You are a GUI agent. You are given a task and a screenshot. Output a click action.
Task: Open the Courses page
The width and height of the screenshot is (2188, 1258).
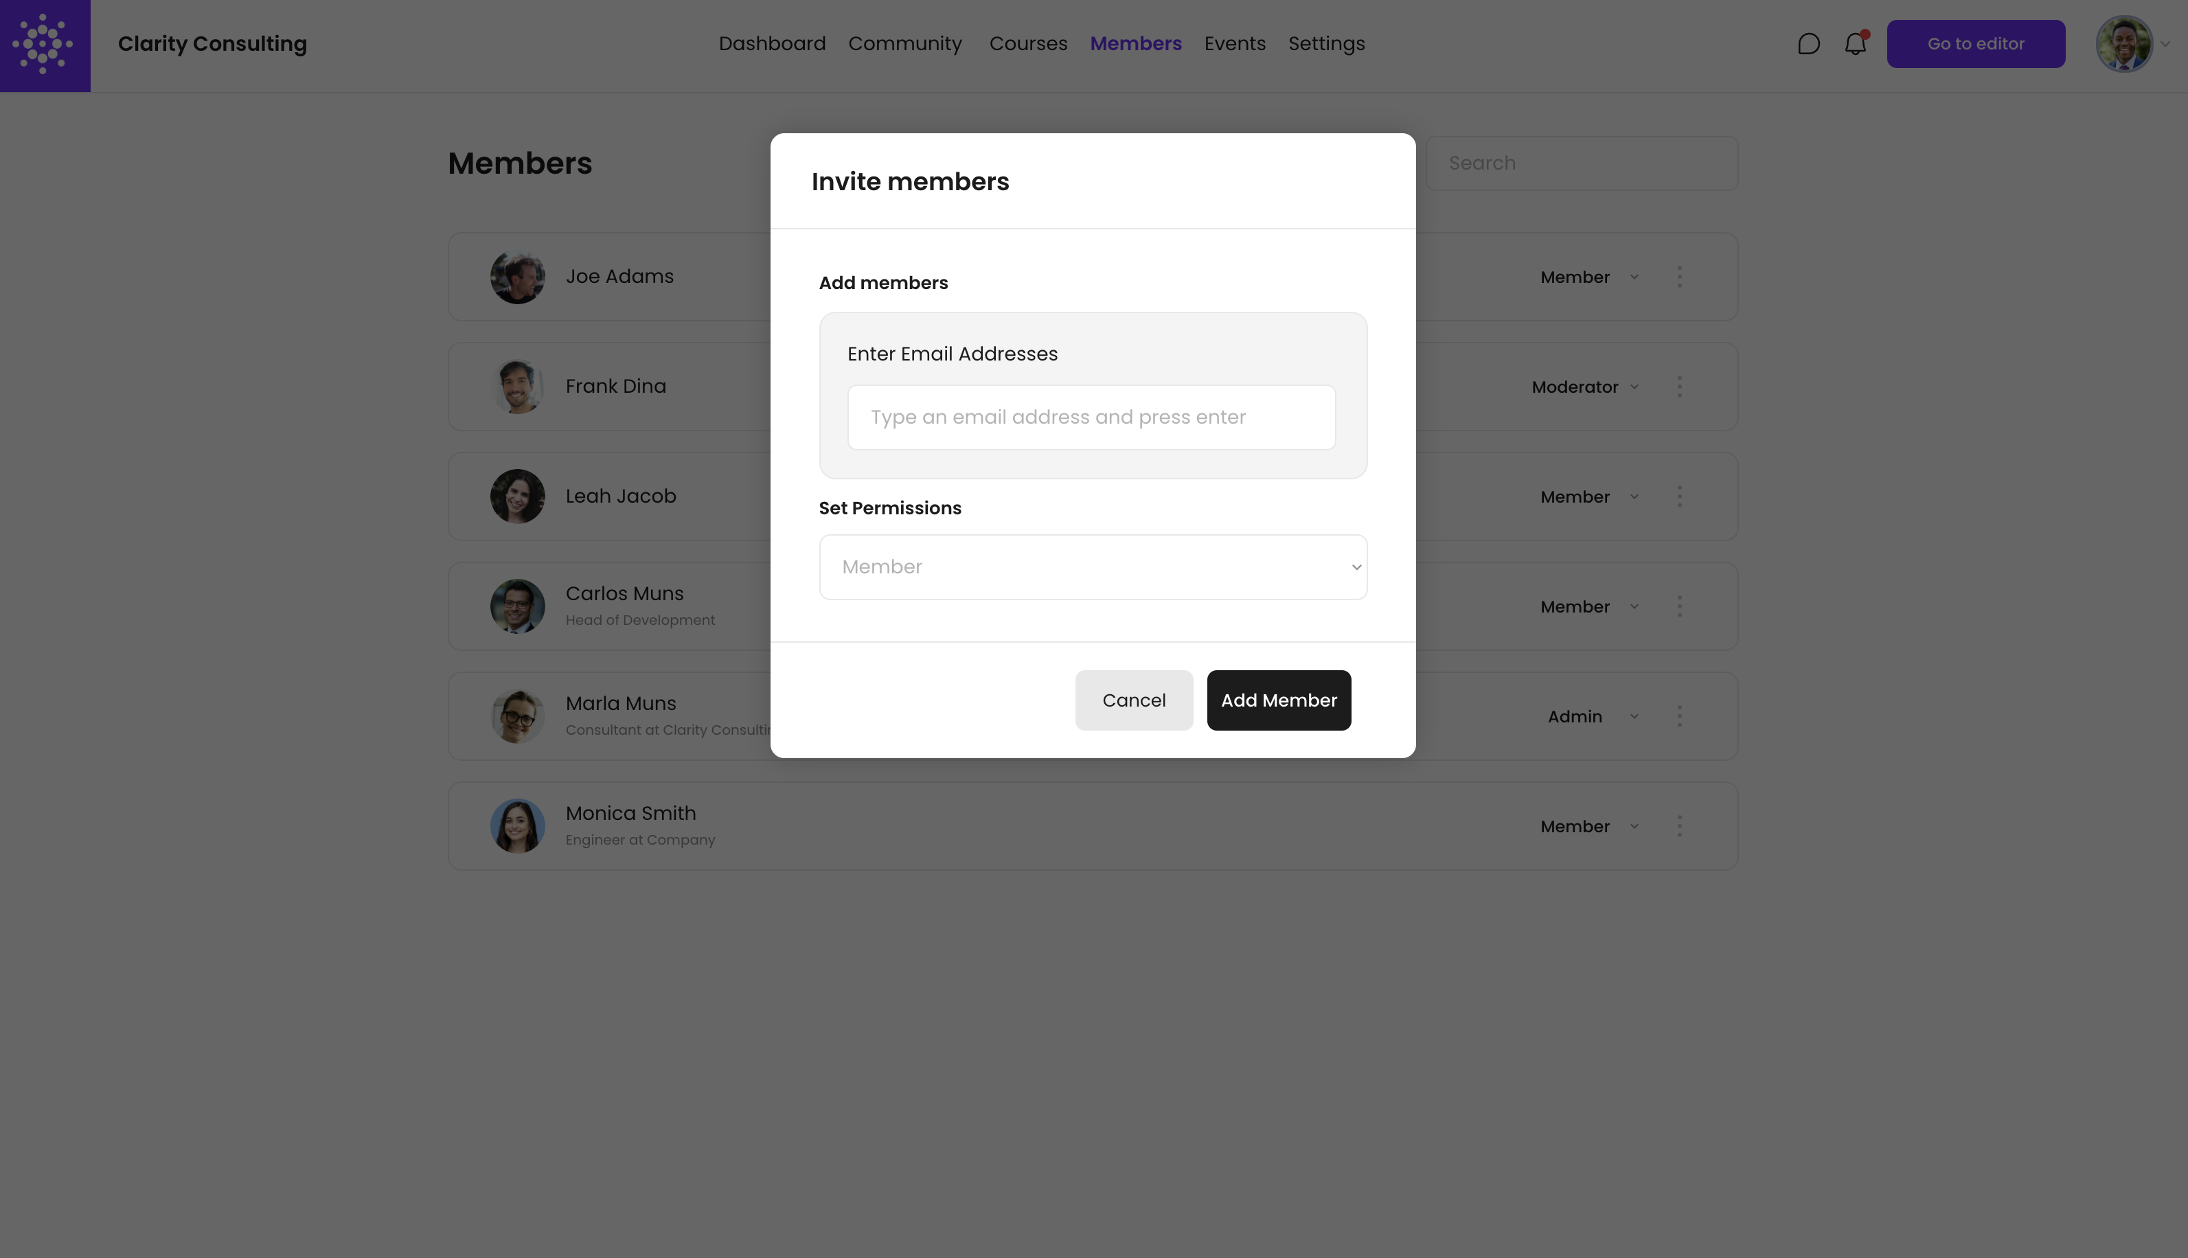point(1027,43)
